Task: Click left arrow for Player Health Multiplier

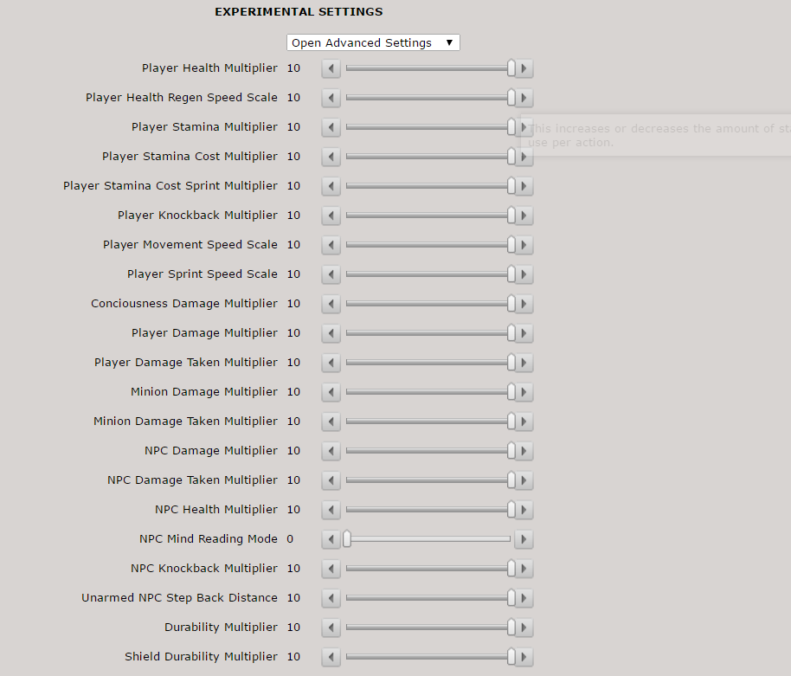Action: (331, 68)
